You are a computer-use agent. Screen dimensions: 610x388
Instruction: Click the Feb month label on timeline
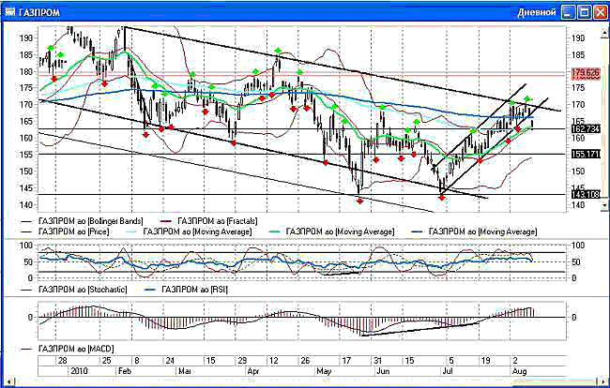click(x=125, y=371)
